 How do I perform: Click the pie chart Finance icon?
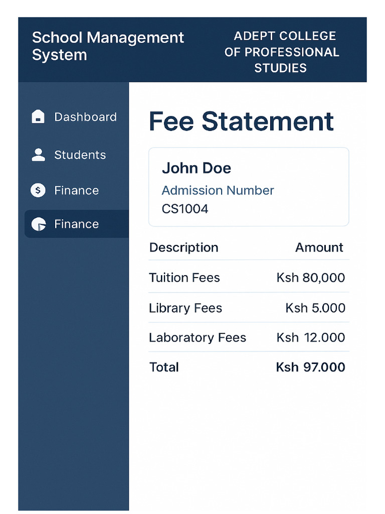click(x=38, y=224)
